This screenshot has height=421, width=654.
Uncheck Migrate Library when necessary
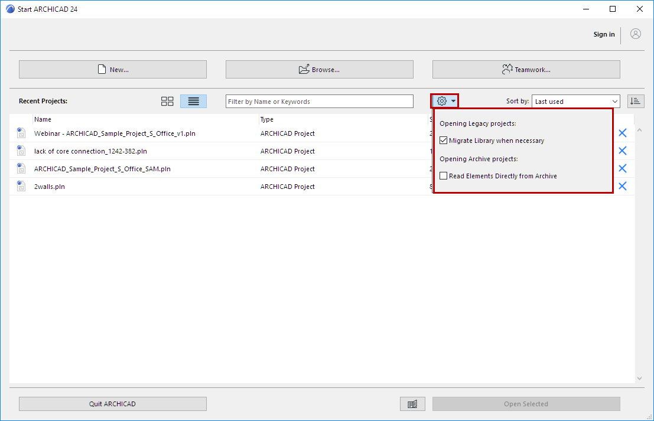(x=443, y=141)
